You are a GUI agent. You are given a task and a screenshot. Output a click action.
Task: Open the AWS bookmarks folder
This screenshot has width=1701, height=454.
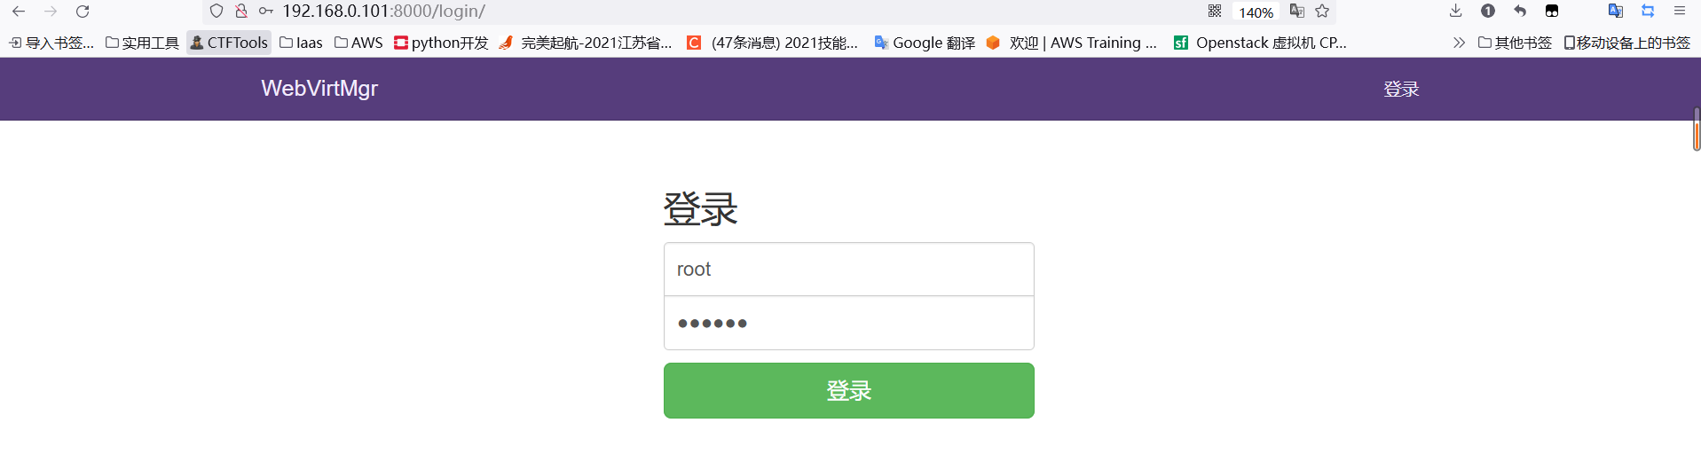coord(358,43)
